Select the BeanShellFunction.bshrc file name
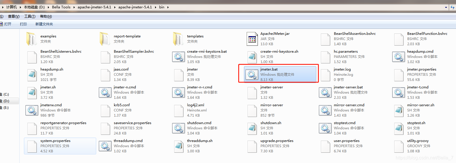This screenshot has width=456, height=163. click(x=427, y=34)
